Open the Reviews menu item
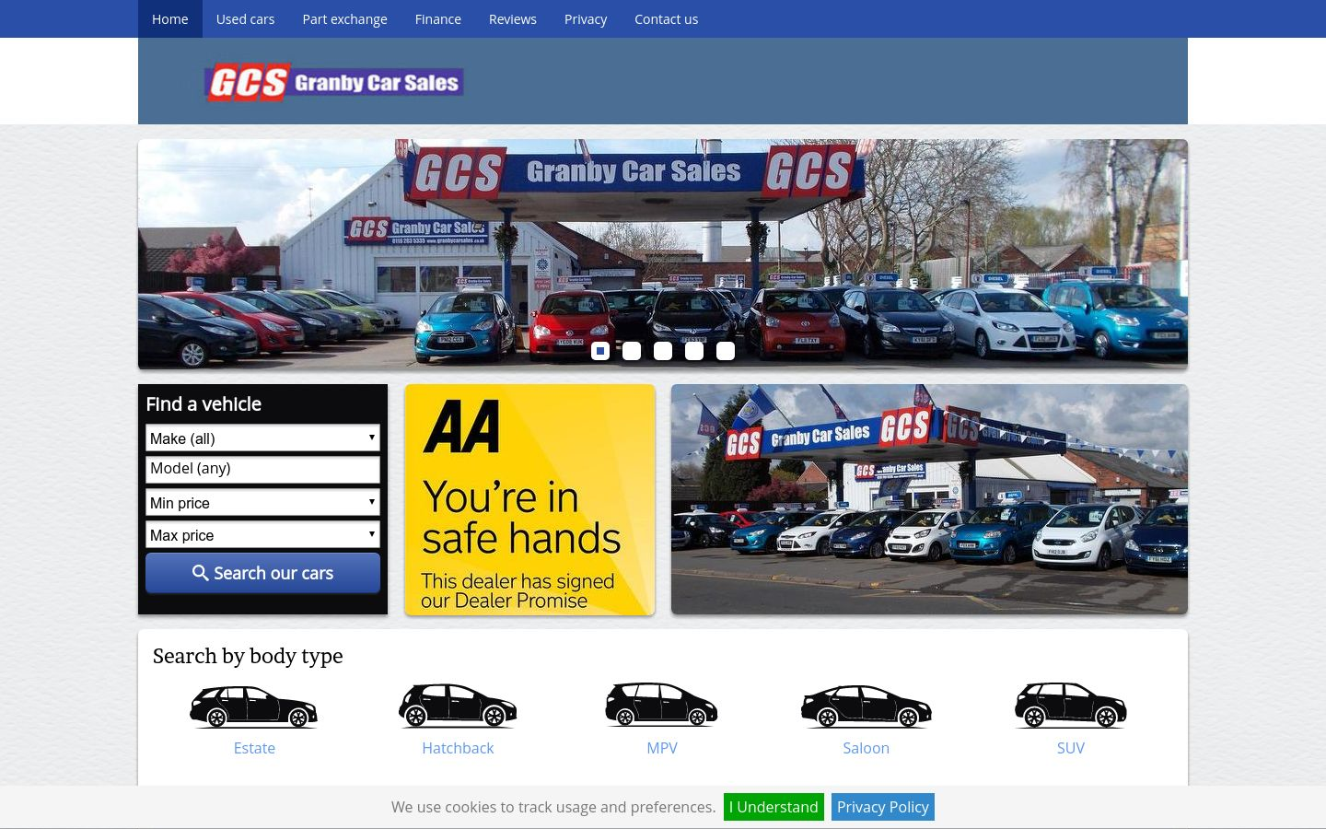 tap(513, 18)
